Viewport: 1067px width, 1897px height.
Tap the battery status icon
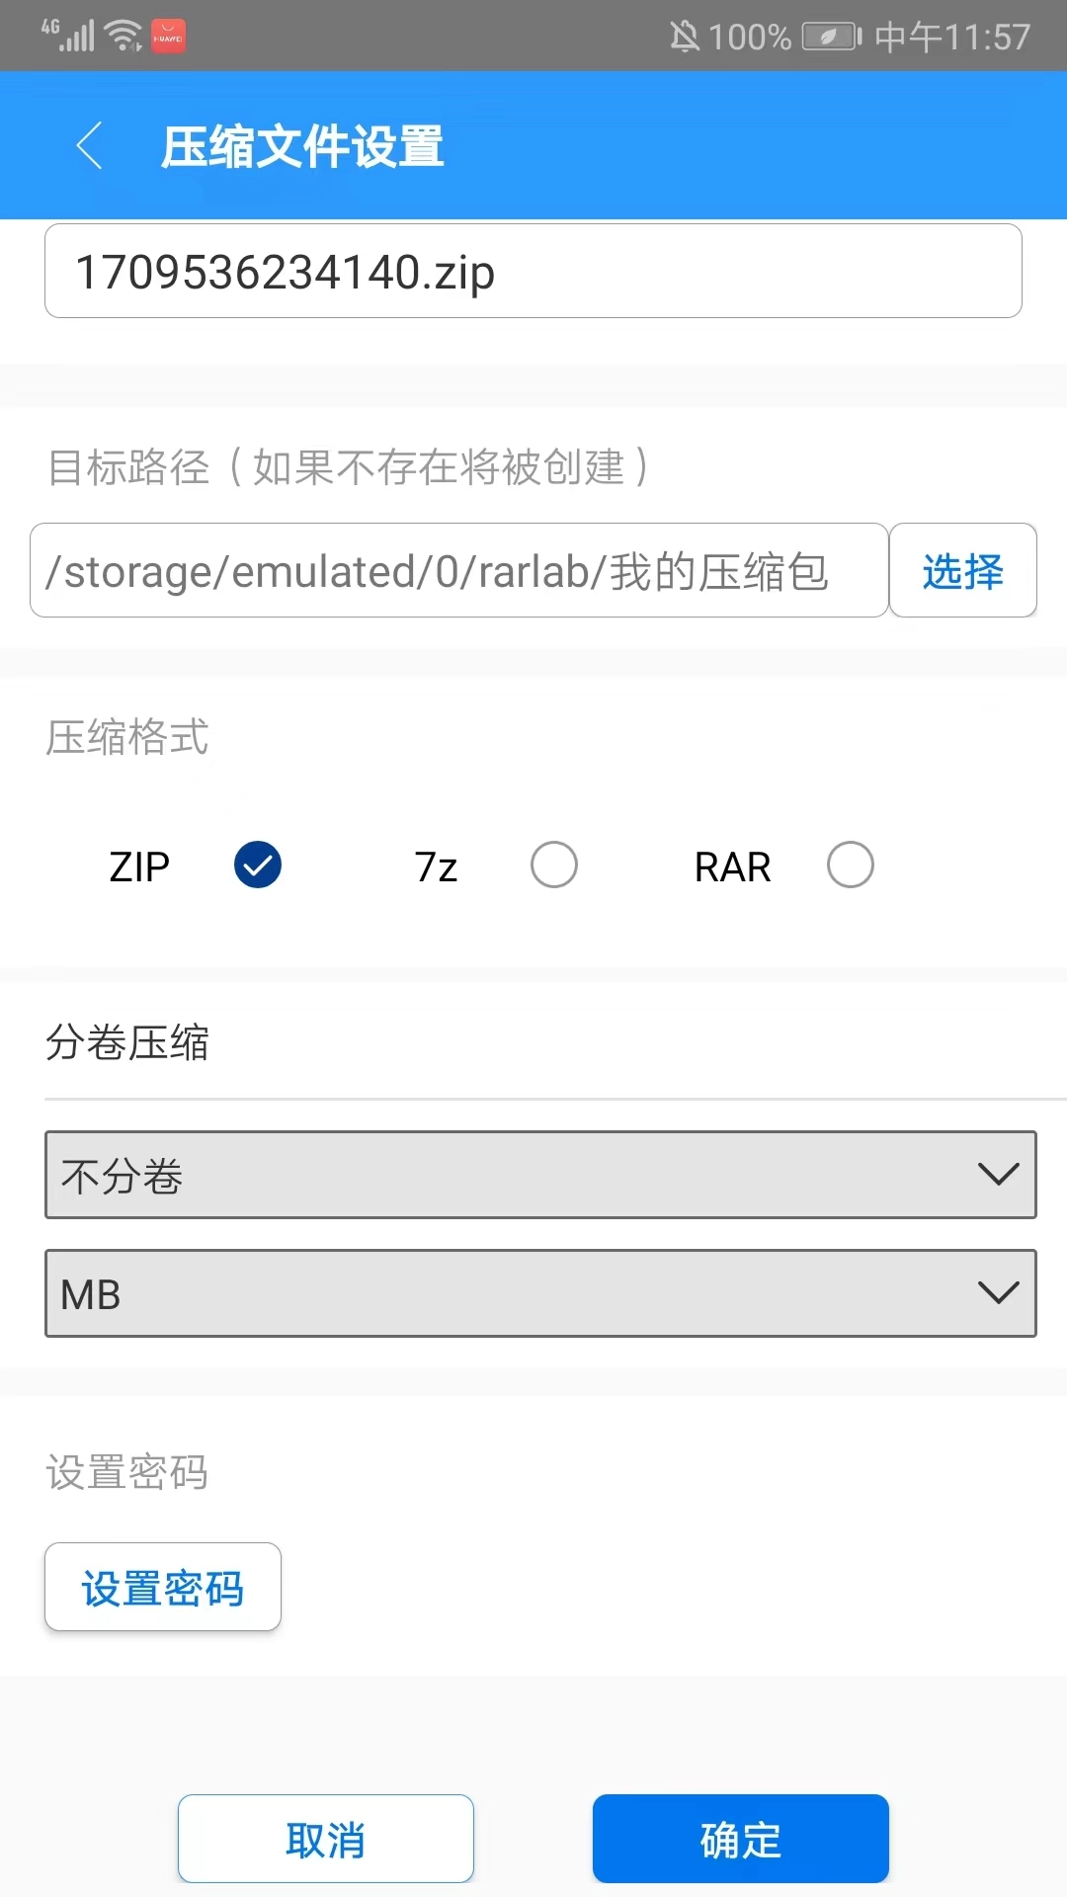tap(831, 38)
